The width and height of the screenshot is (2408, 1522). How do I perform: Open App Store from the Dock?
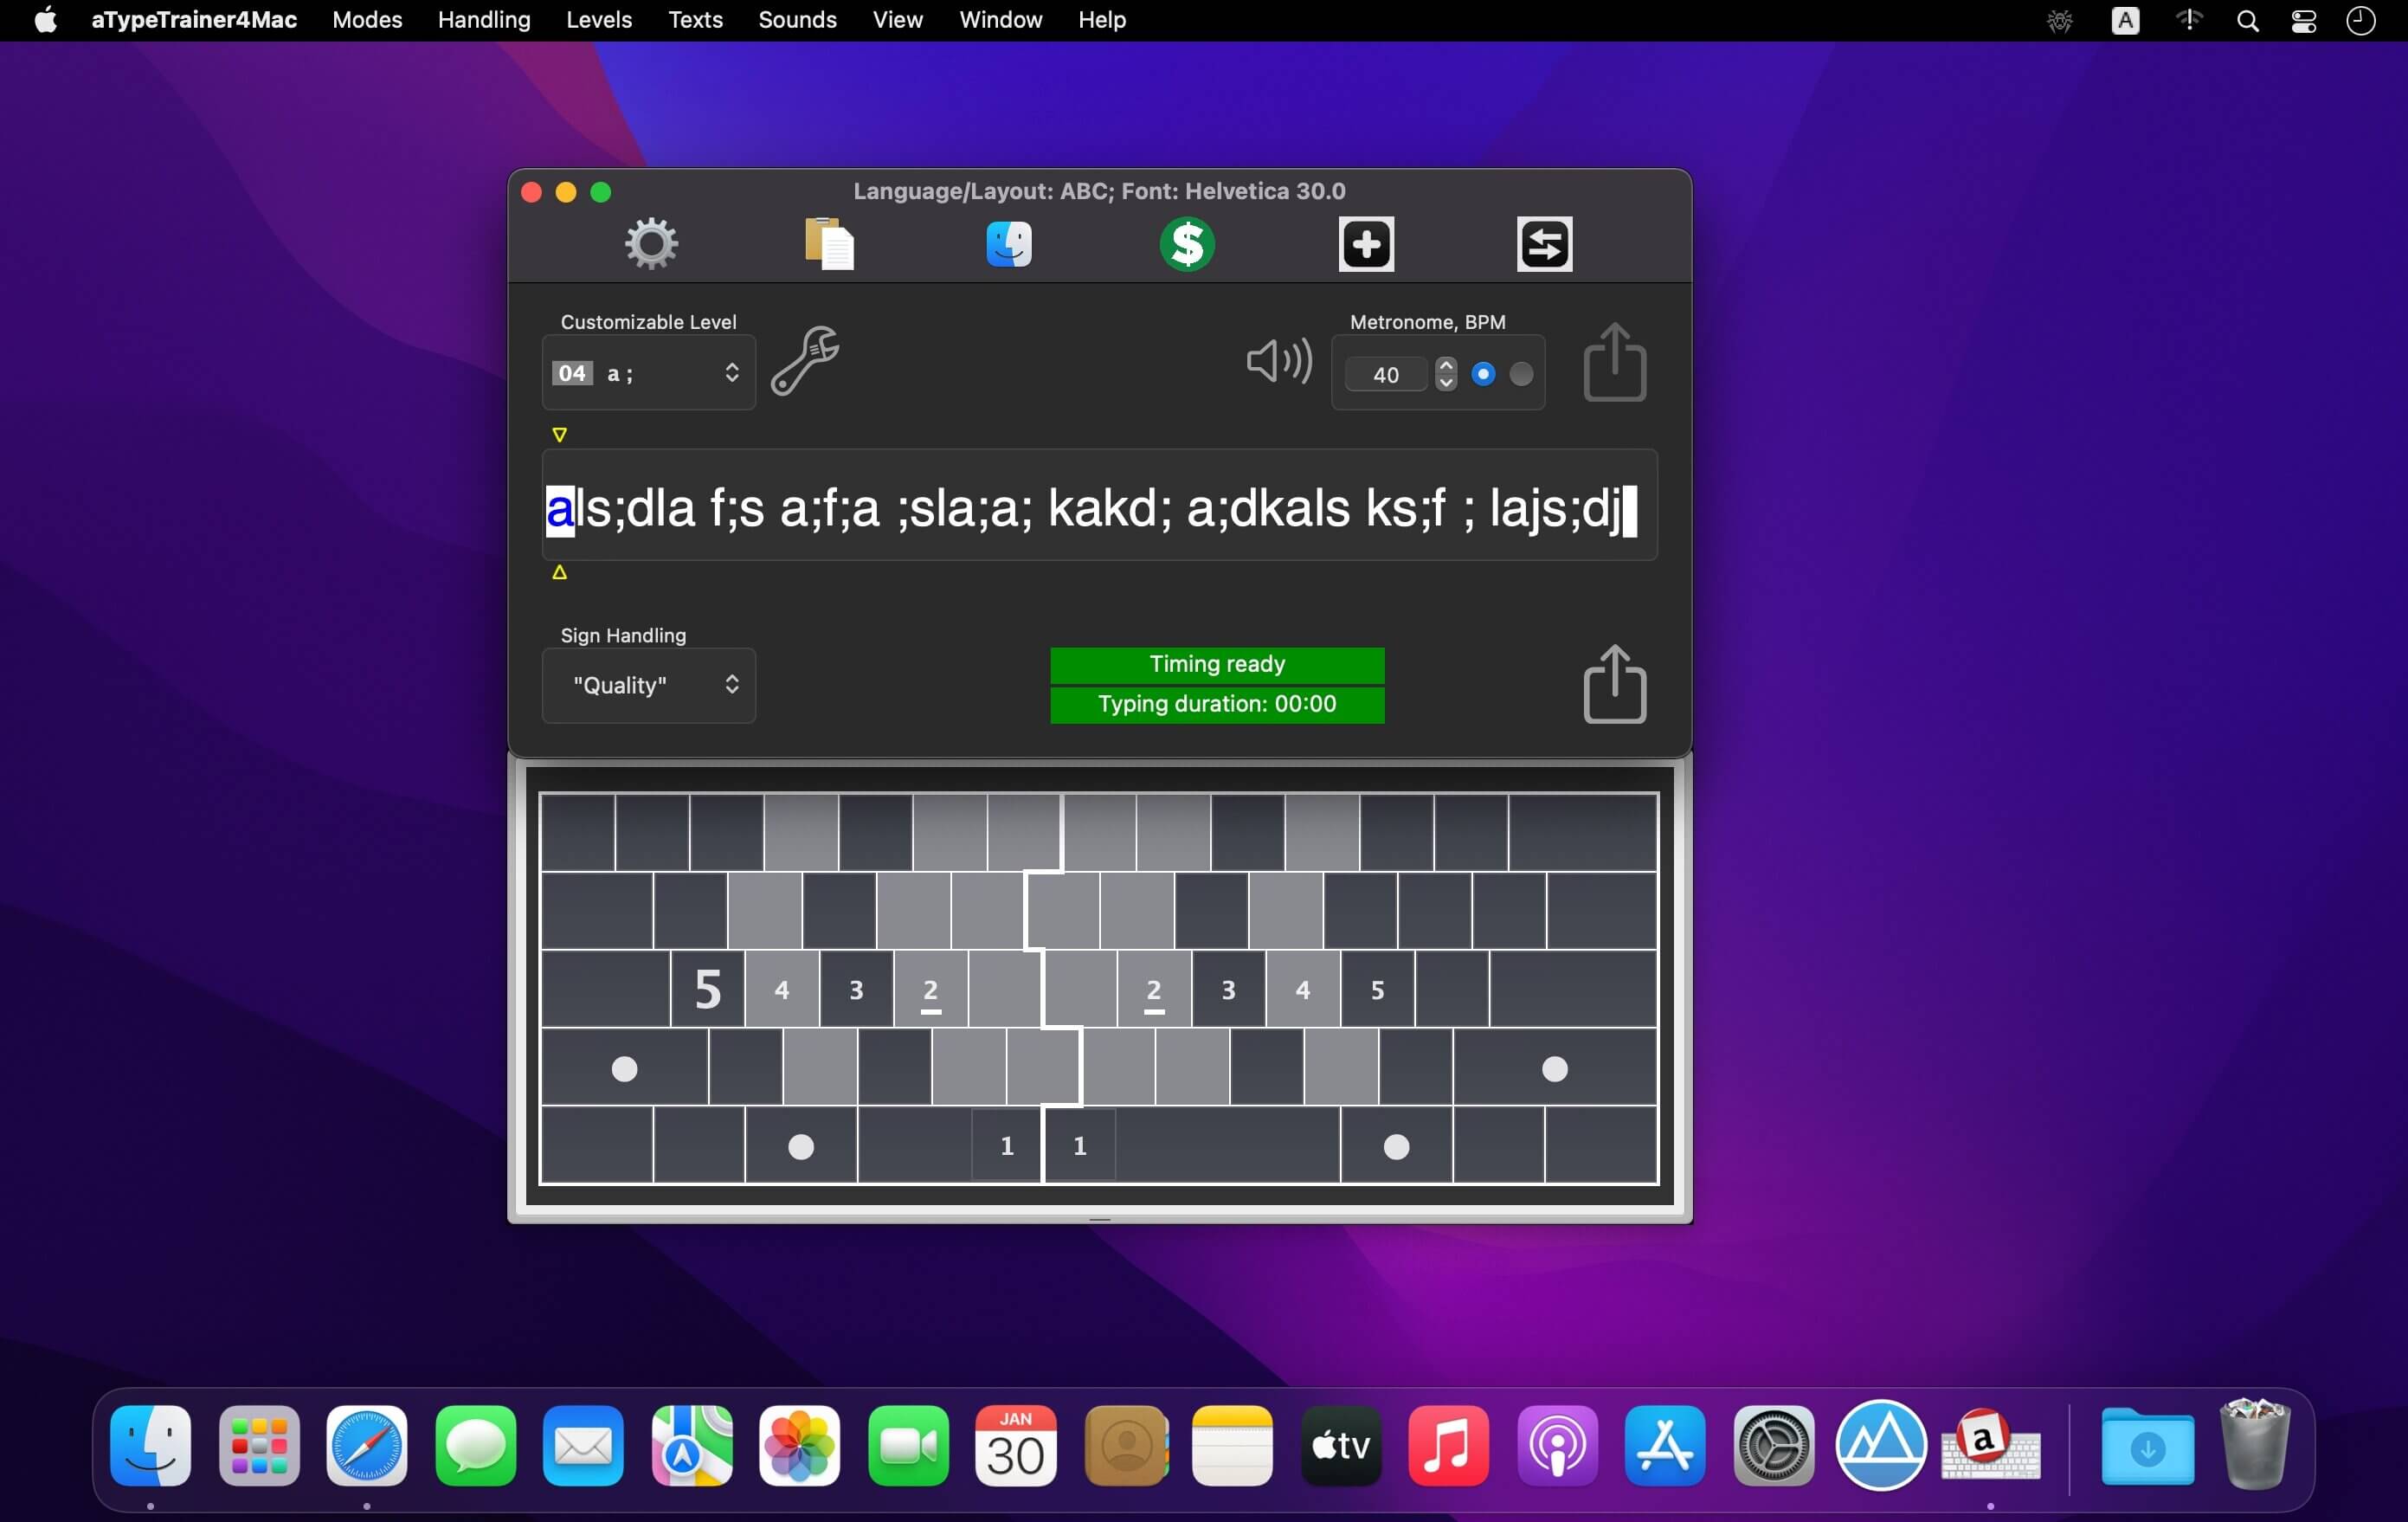1665,1445
